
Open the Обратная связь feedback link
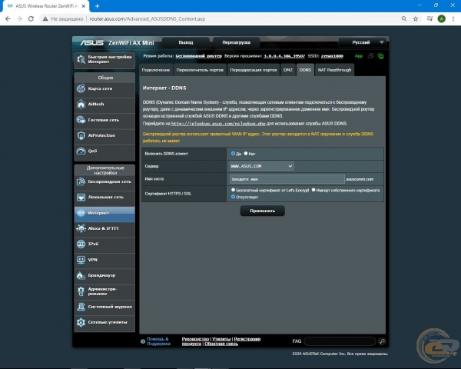click(221, 344)
